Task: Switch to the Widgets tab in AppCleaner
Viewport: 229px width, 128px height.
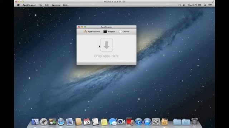Action: 109,32
